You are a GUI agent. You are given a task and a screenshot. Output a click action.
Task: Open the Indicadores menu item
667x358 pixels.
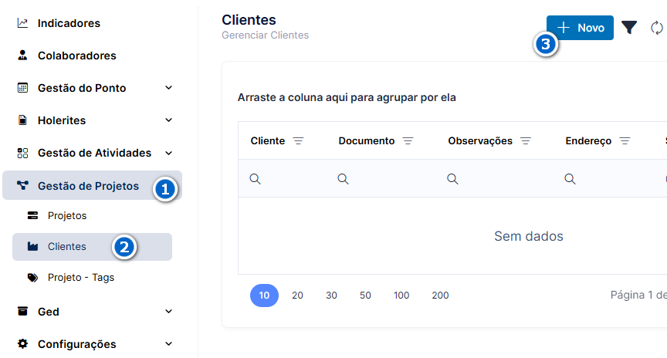[x=93, y=23]
